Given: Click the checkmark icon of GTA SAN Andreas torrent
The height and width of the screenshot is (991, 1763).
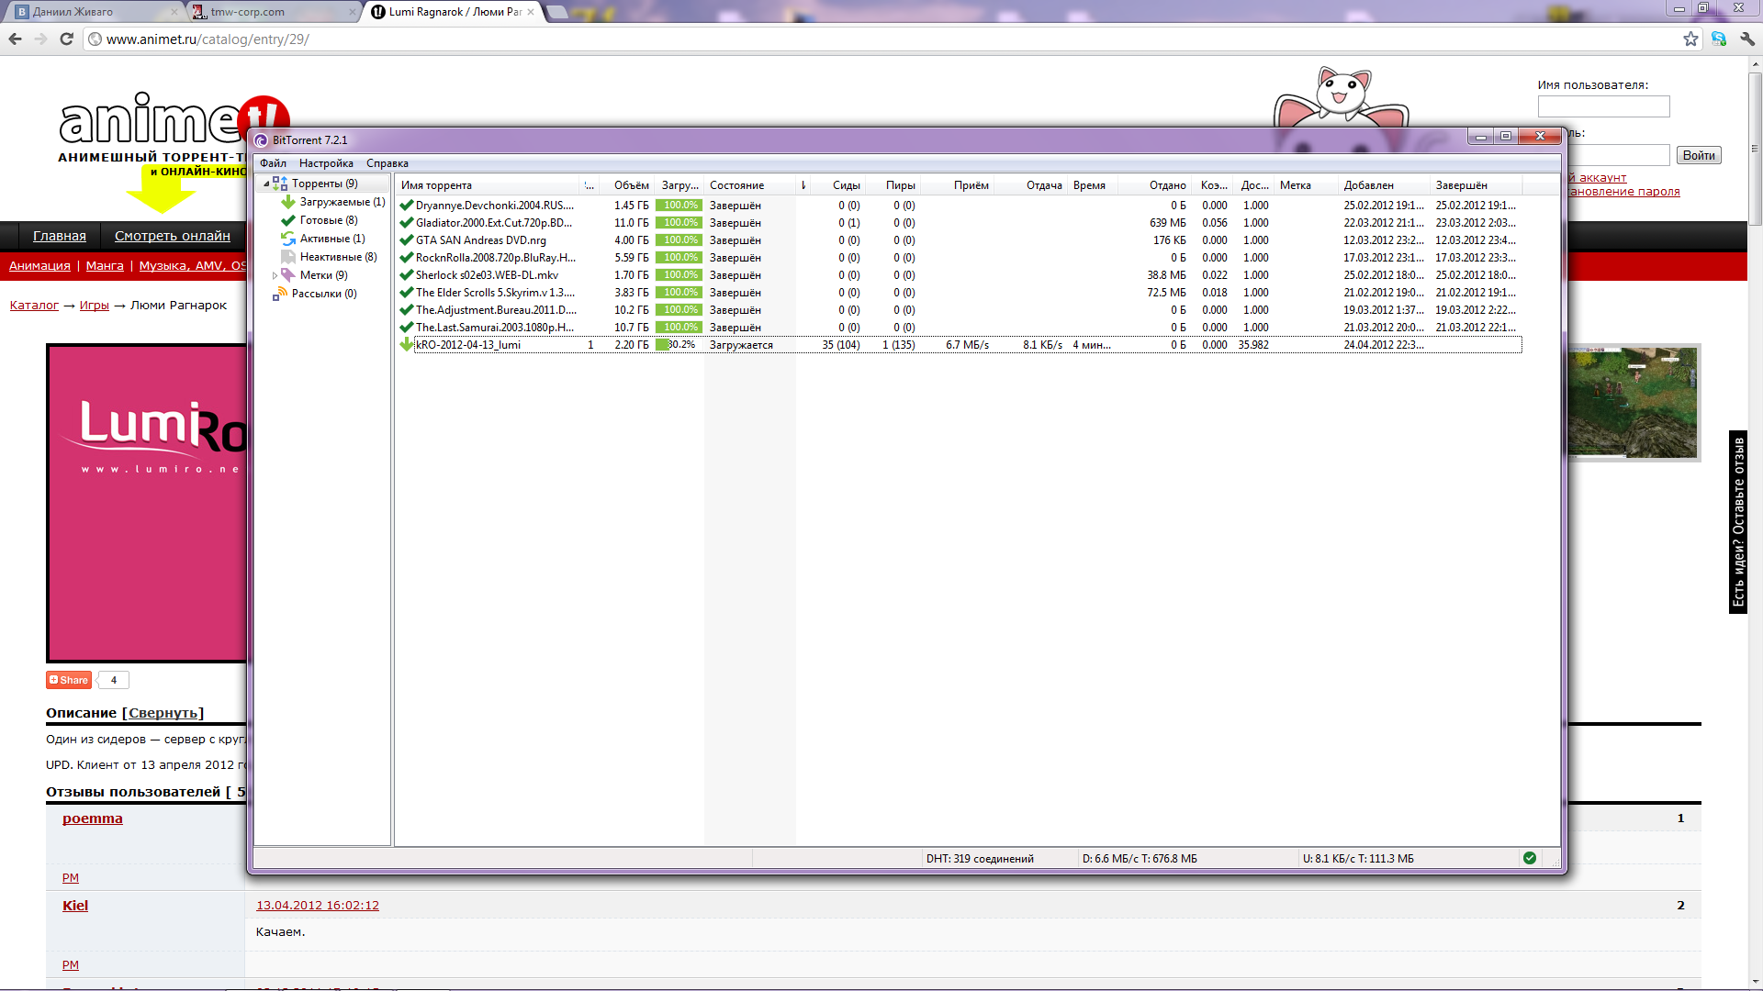Looking at the screenshot, I should point(406,240).
